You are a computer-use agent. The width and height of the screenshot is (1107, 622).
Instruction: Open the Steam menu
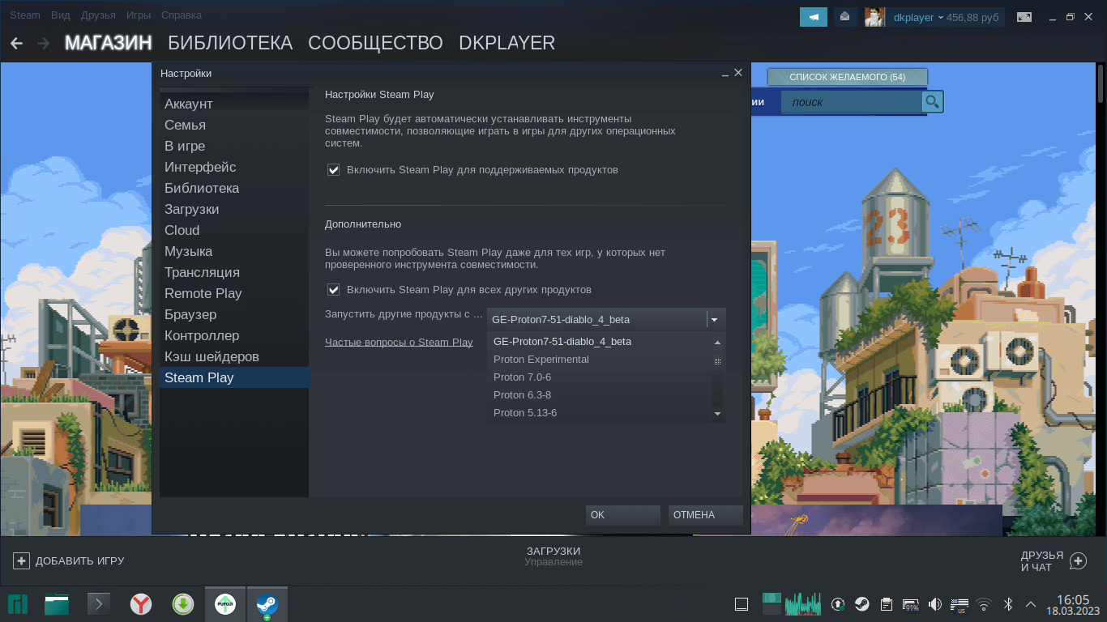tap(25, 15)
